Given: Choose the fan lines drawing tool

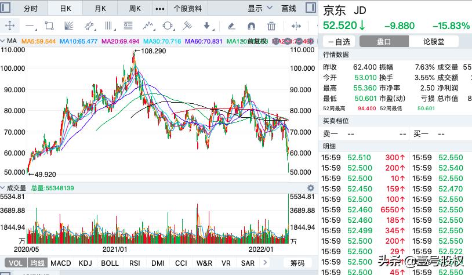Looking at the screenshot, I should pos(68,26).
